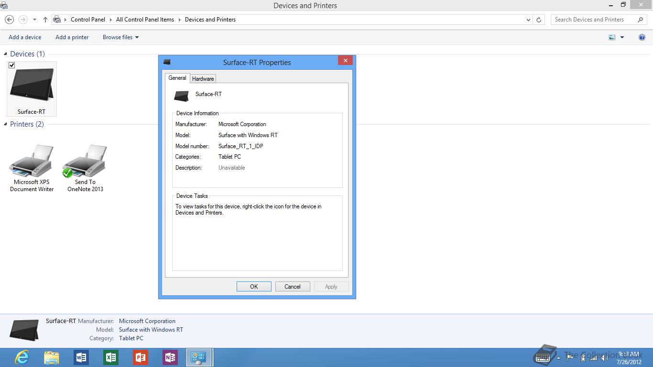
Task: Open the Browse files dropdown
Action: click(x=120, y=37)
